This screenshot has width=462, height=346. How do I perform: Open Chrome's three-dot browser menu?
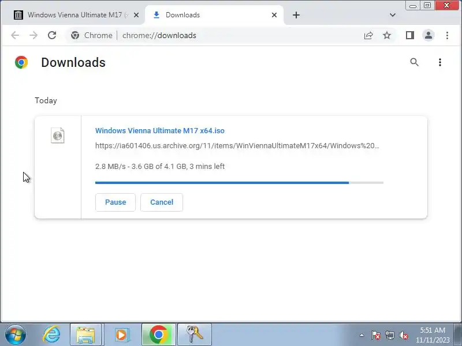[x=447, y=35]
